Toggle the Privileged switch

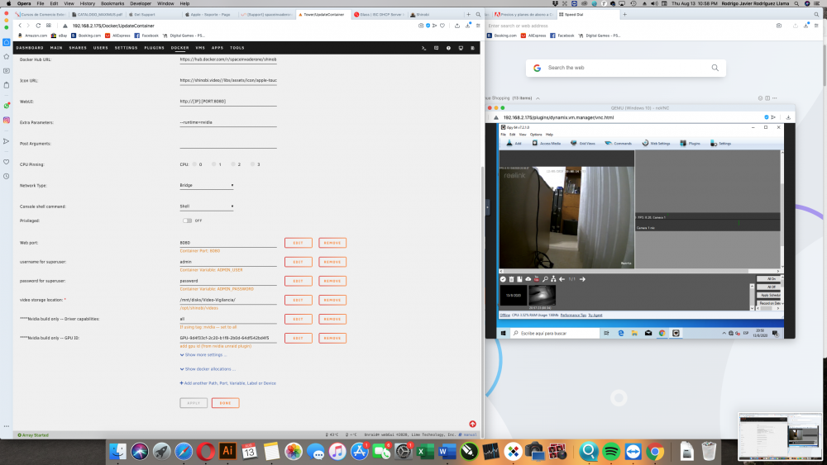click(x=187, y=221)
